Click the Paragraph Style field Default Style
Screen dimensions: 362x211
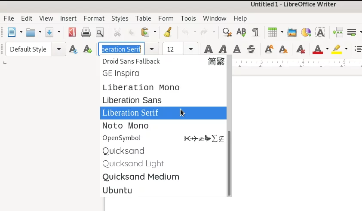(29, 49)
